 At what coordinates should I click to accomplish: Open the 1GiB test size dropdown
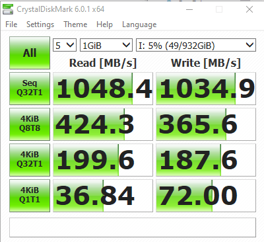pos(106,45)
